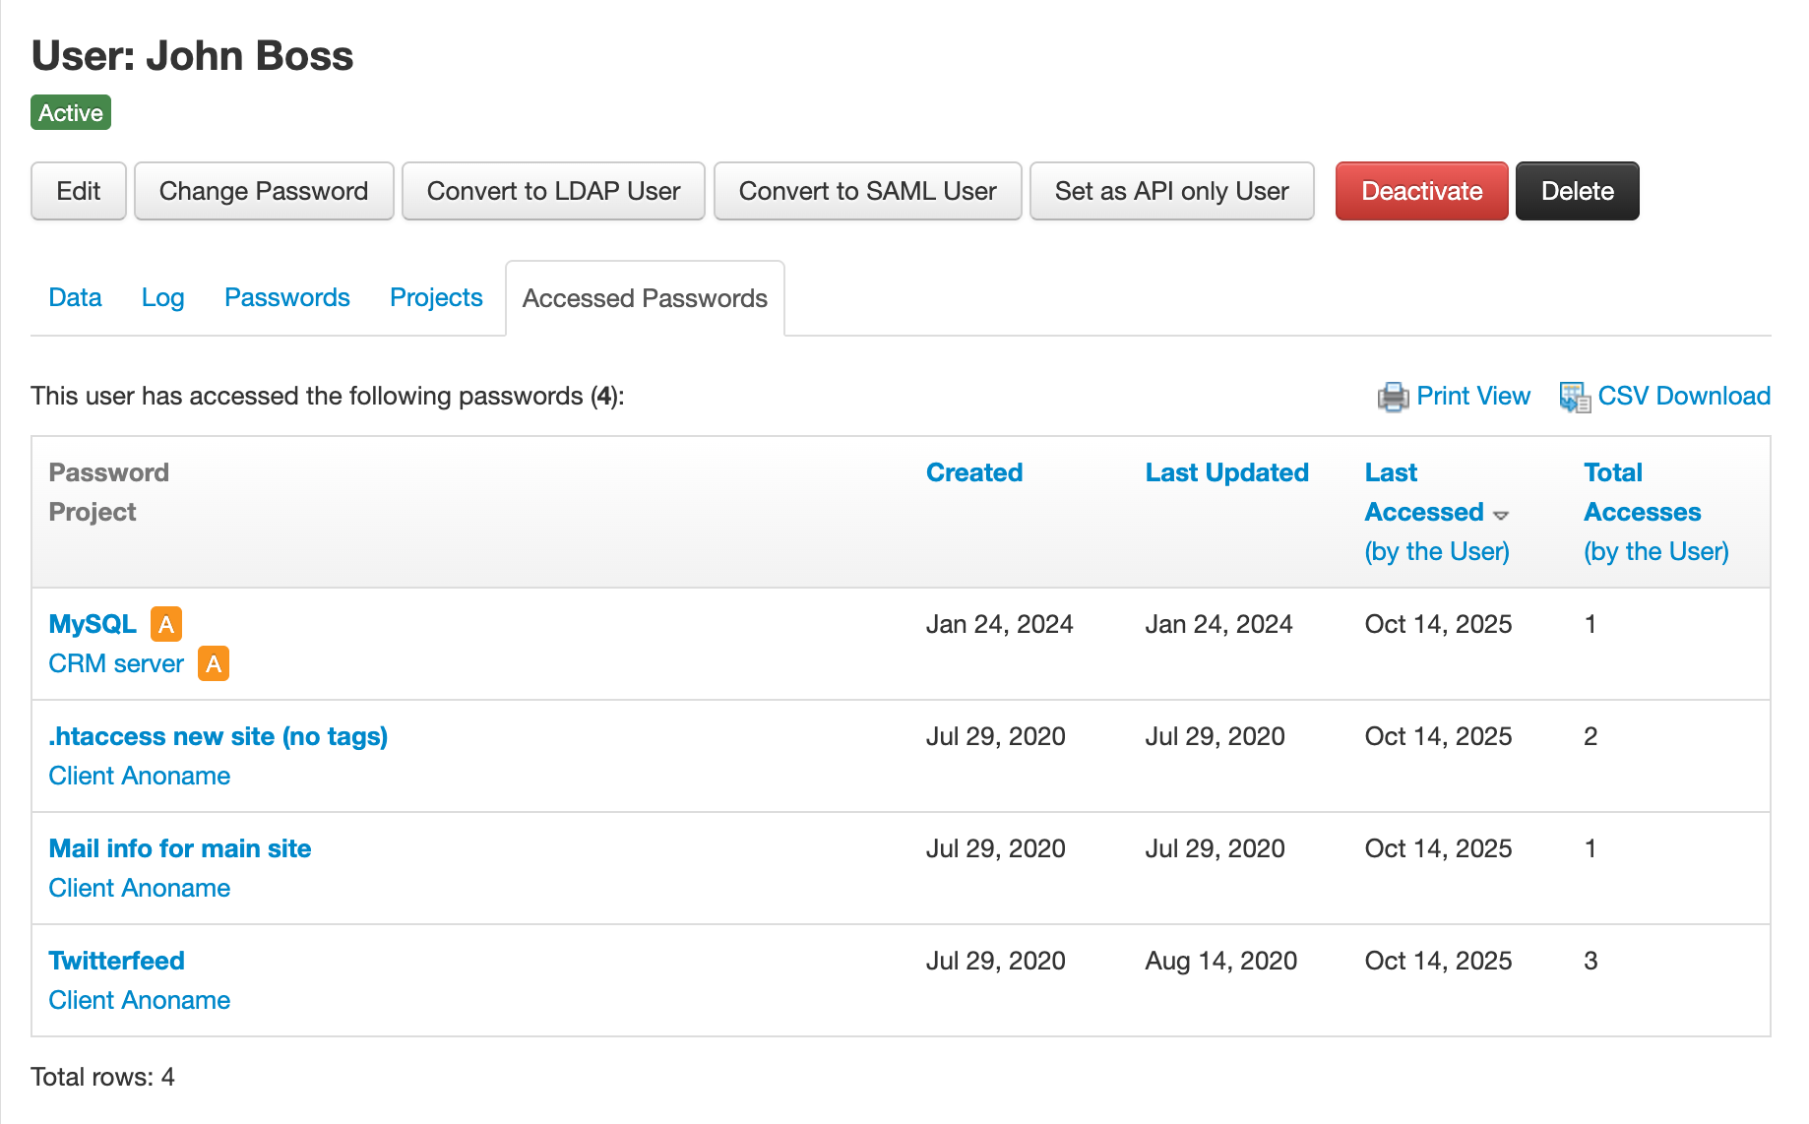Open the Mail info for main site link
Image resolution: width=1809 pixels, height=1124 pixels.
180,848
